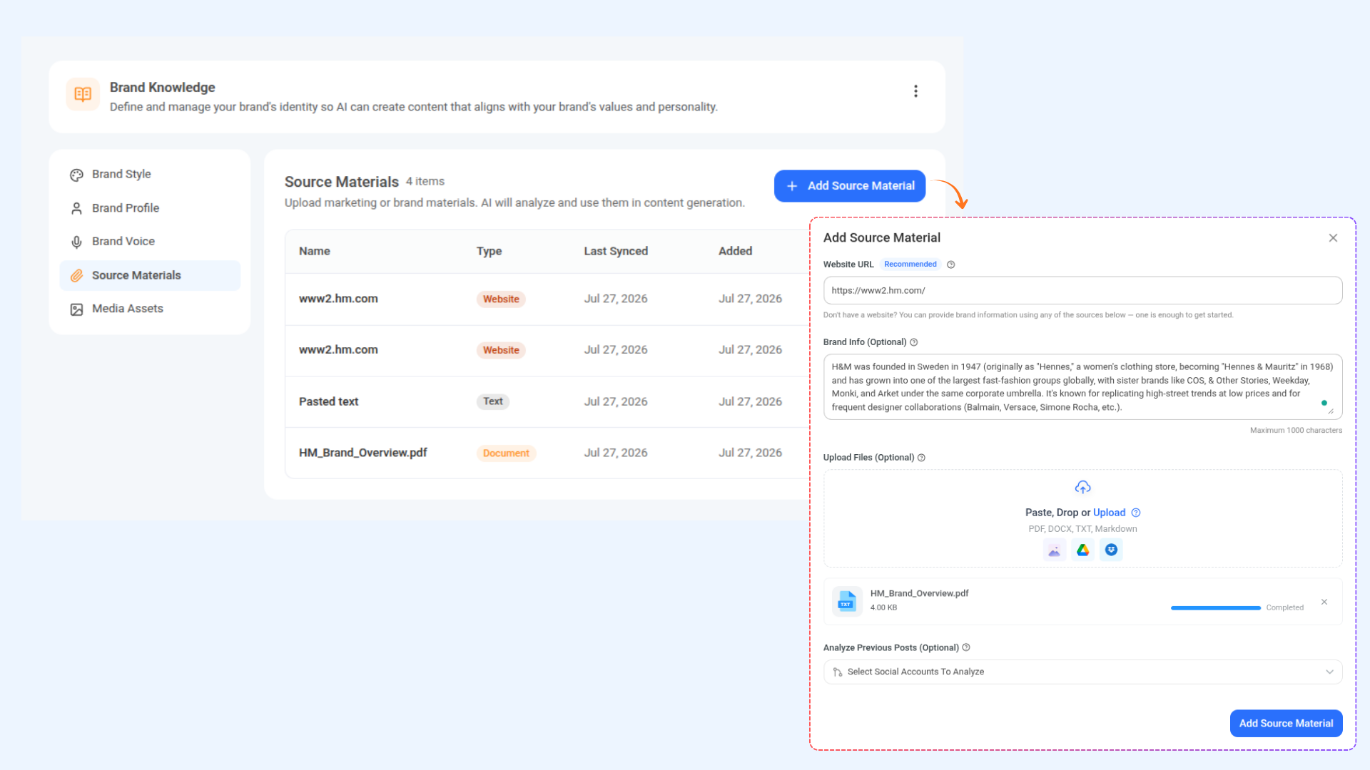Select HM_Brand_Overview.pdf in the source table

pyautogui.click(x=362, y=453)
